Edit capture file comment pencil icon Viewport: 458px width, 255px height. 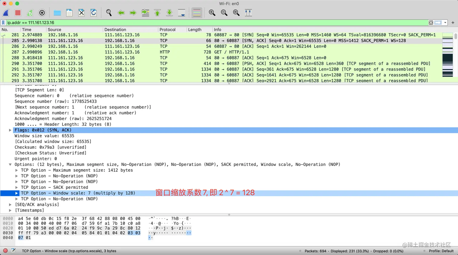[x=13, y=251]
